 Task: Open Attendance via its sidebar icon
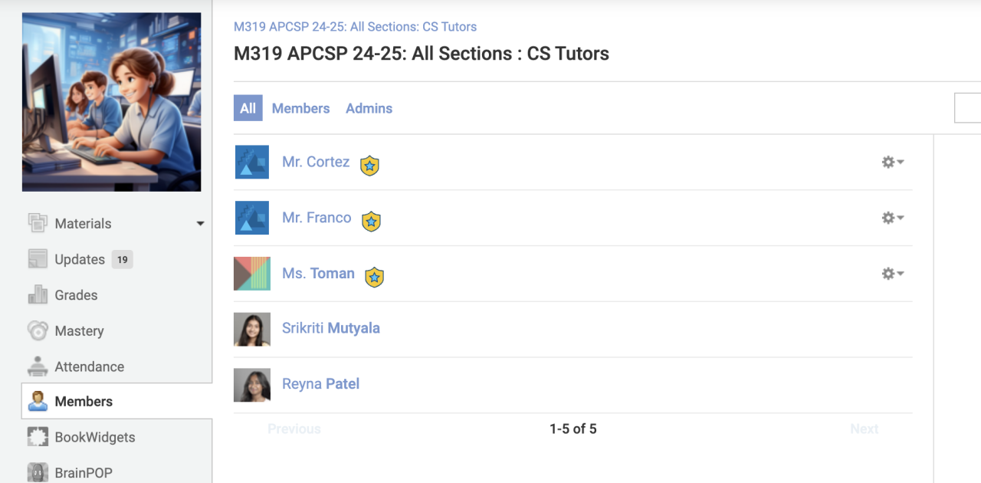[38, 366]
